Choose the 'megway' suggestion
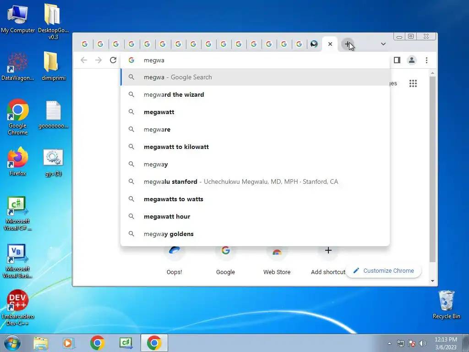The width and height of the screenshot is (469, 352). [x=255, y=165]
